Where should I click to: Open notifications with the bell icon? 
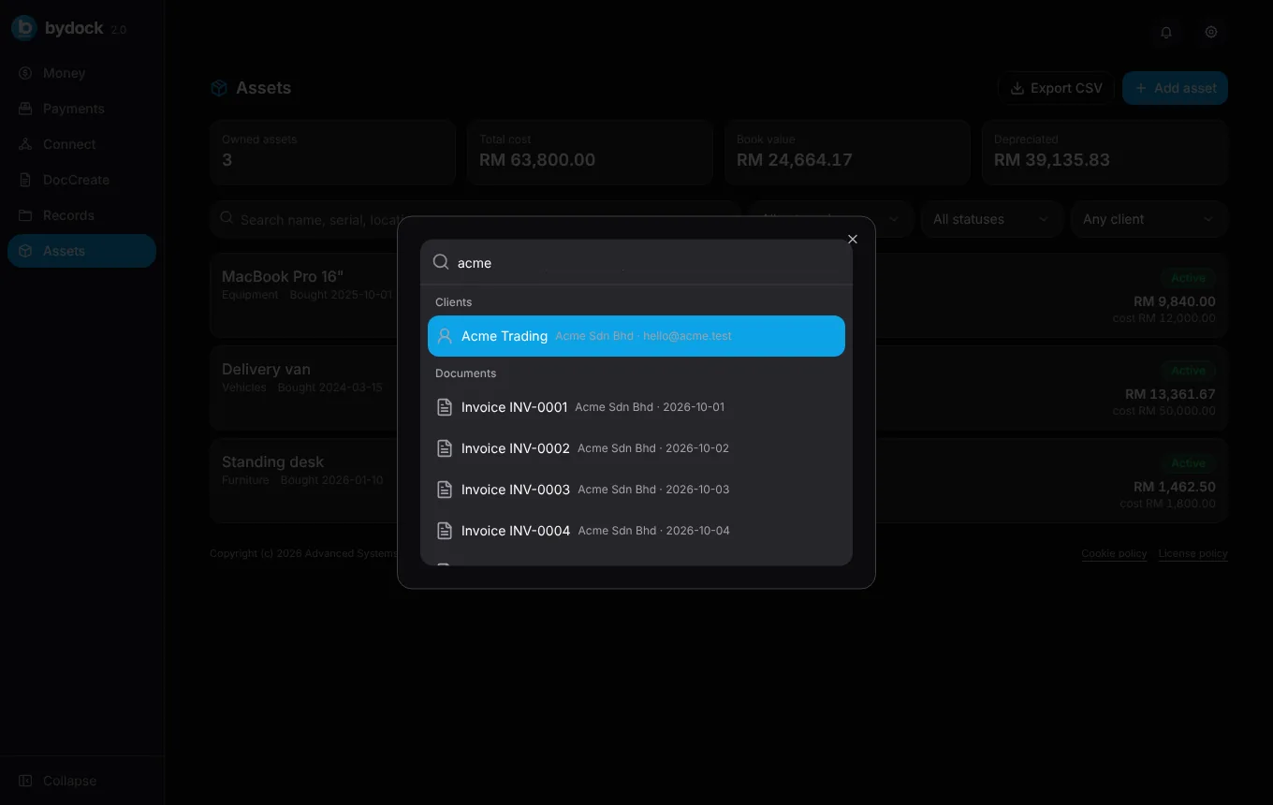pyautogui.click(x=1166, y=32)
